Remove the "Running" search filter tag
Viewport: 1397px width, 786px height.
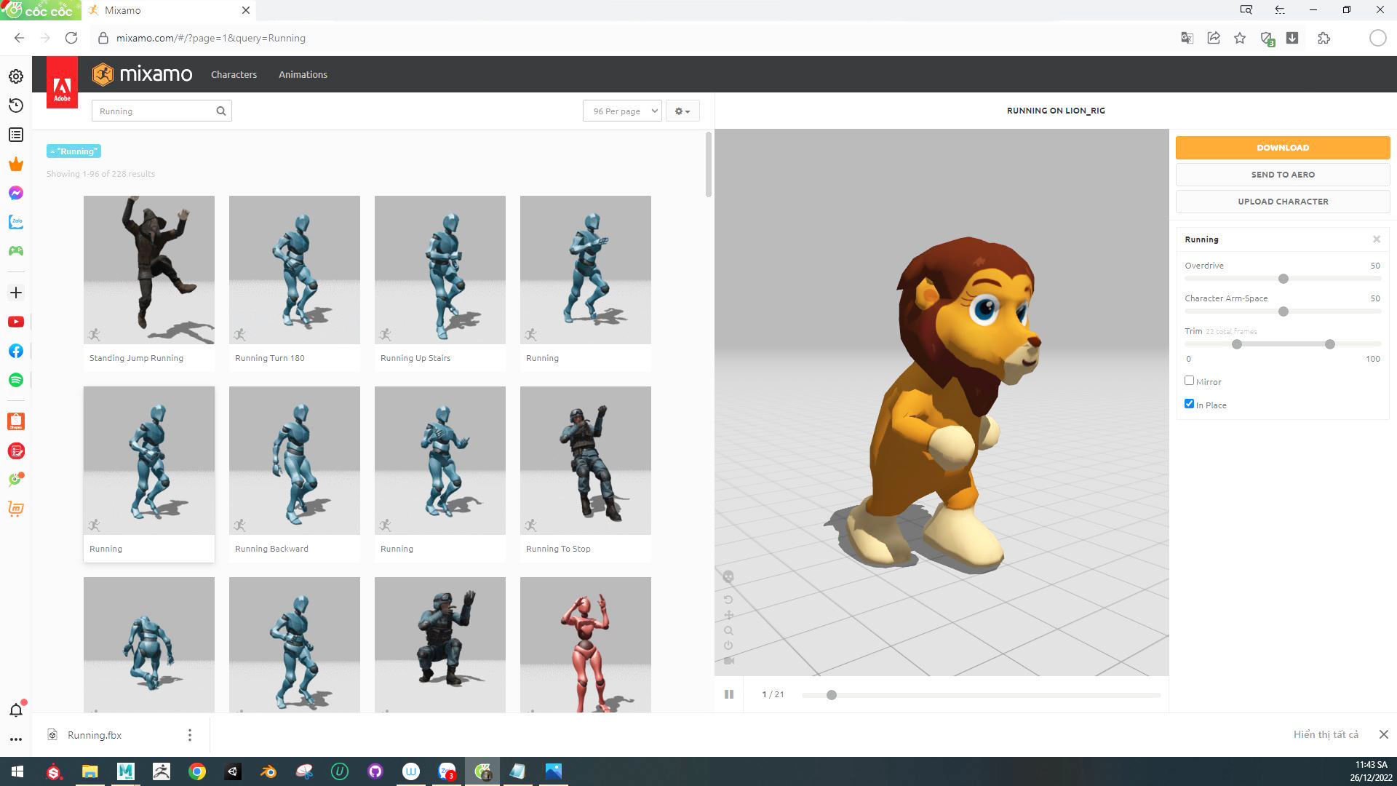pos(73,151)
